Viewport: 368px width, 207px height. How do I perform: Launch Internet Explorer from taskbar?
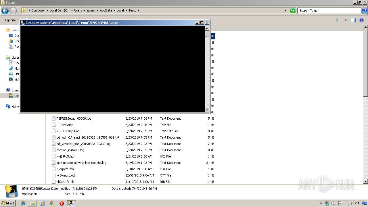(23, 203)
